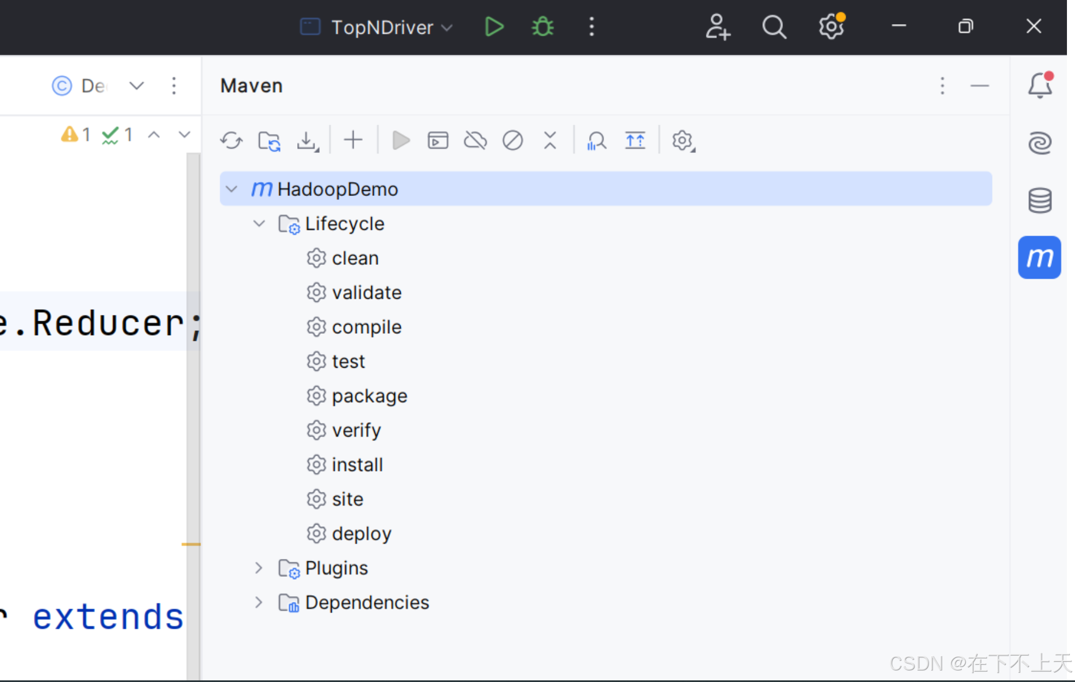Toggle the Maven sidebar button

1039,257
